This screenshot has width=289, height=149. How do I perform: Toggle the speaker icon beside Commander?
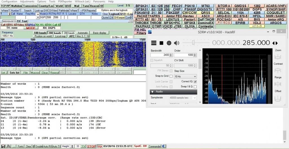(x=164, y=146)
